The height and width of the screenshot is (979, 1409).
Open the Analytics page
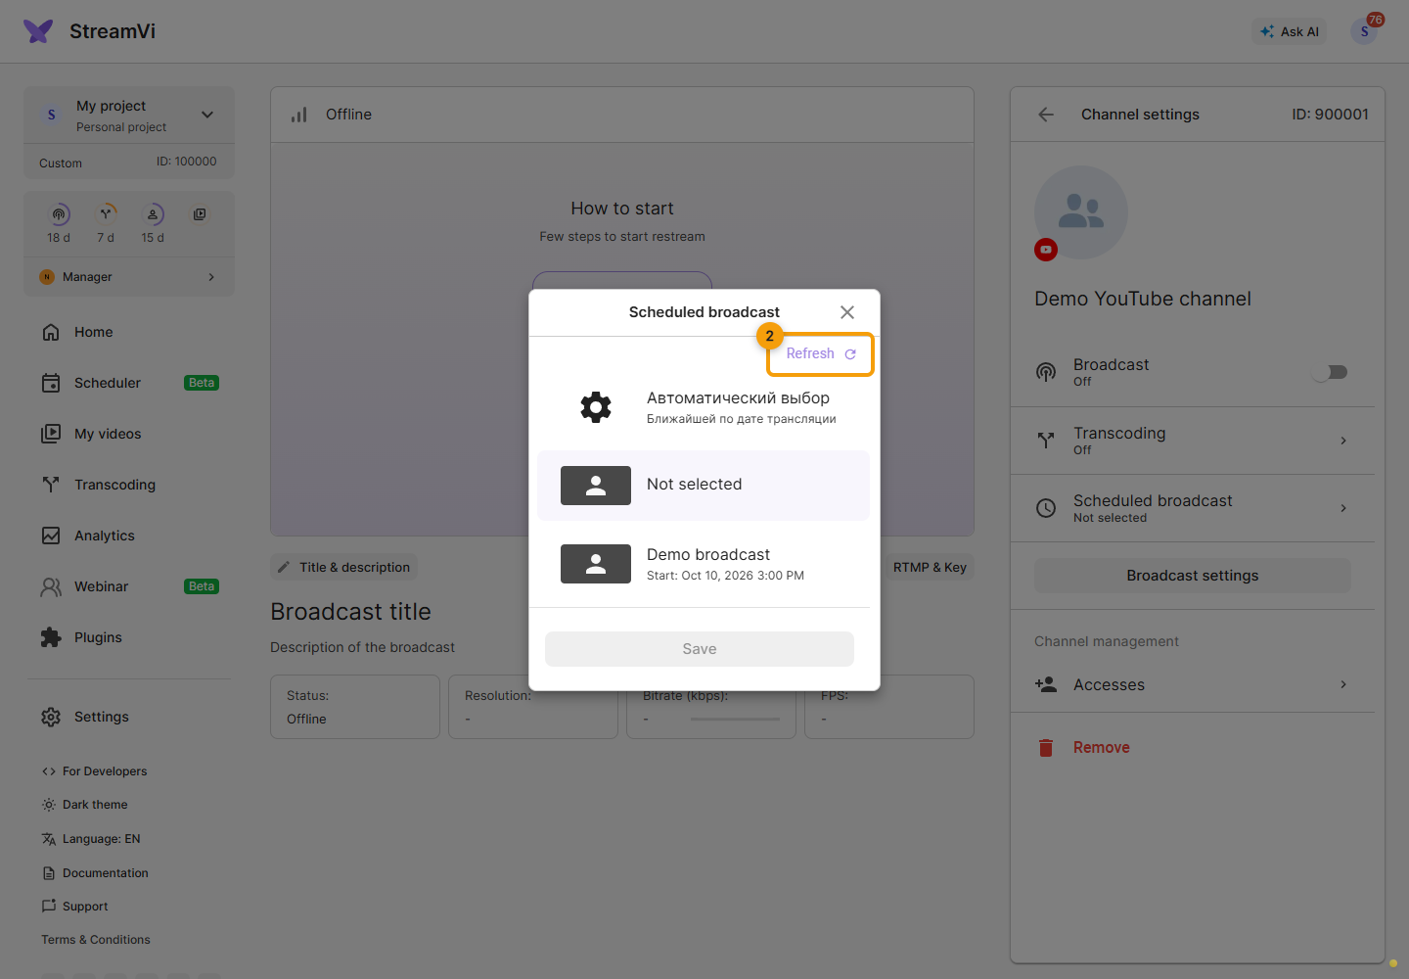[x=129, y=536]
